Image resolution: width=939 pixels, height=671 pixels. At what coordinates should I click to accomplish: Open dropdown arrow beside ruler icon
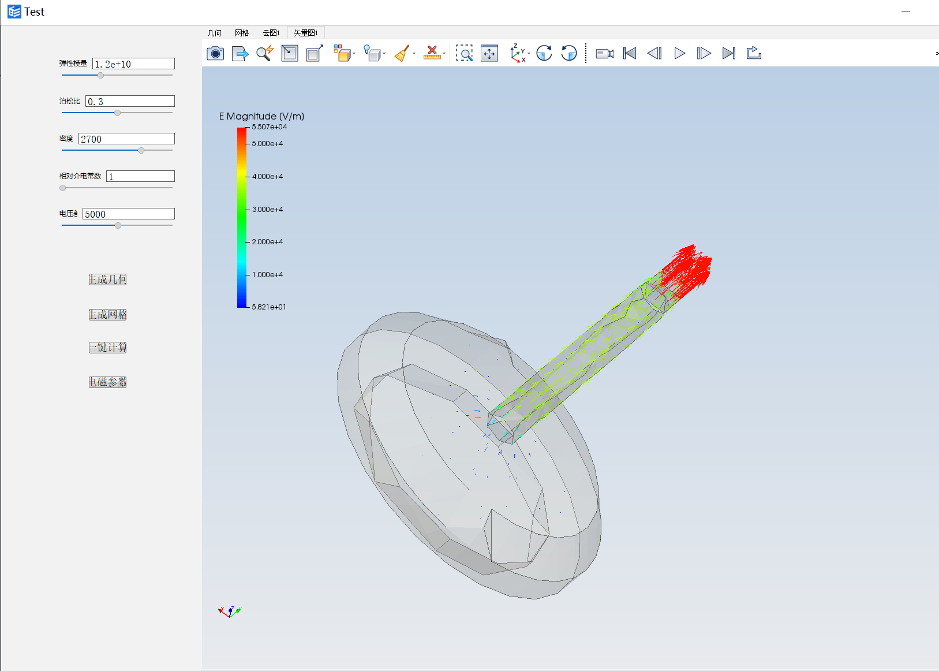444,54
